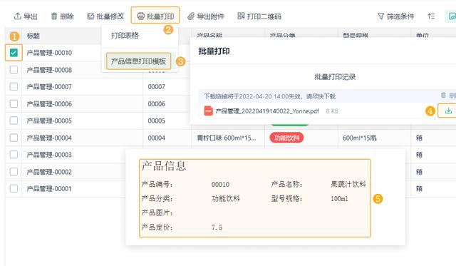
Task: Check the 产品管理-00002 row checkbox
Action: click(14, 172)
